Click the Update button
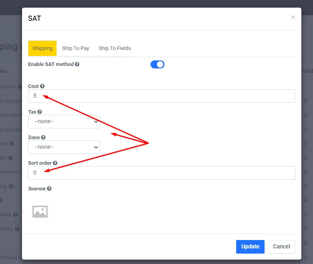The width and height of the screenshot is (313, 264). point(250,247)
